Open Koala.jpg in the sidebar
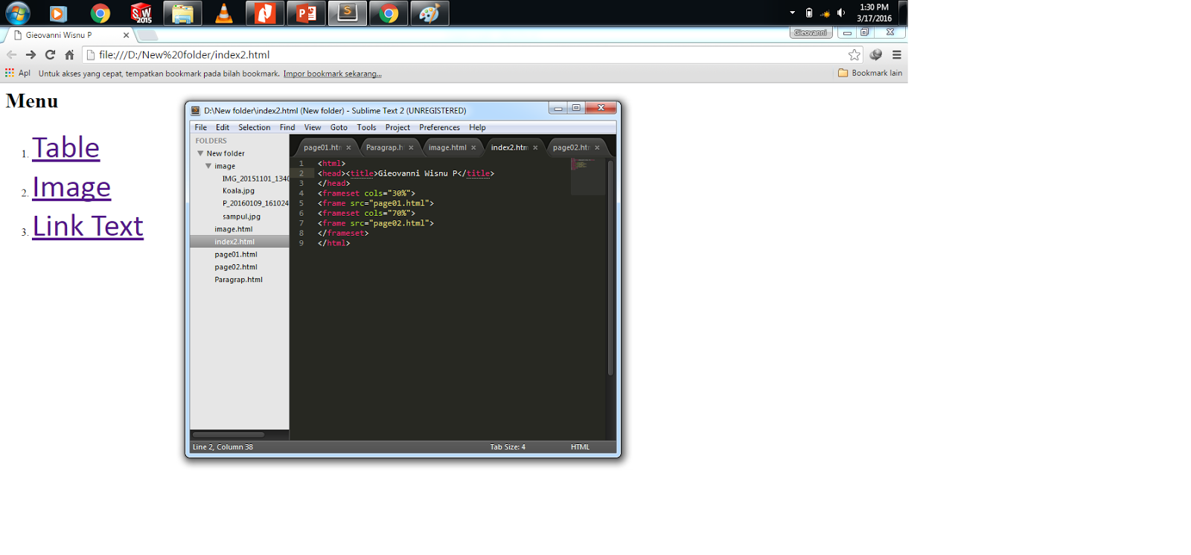1191x555 pixels. (238, 191)
